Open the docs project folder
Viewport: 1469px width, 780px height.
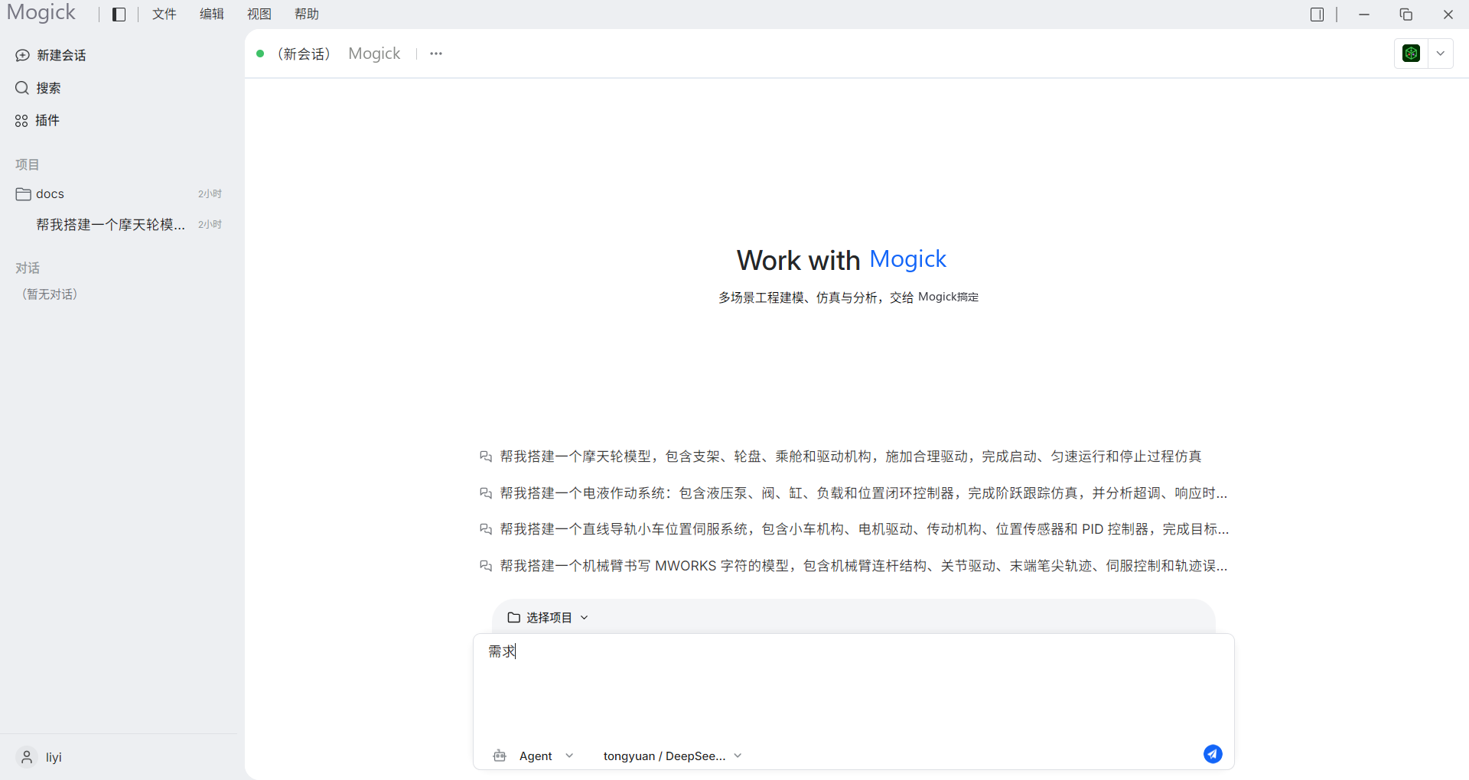click(119, 193)
